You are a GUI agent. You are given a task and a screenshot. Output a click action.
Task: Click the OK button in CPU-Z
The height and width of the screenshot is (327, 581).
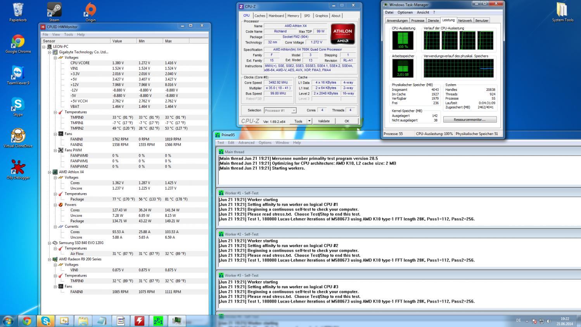click(x=347, y=121)
